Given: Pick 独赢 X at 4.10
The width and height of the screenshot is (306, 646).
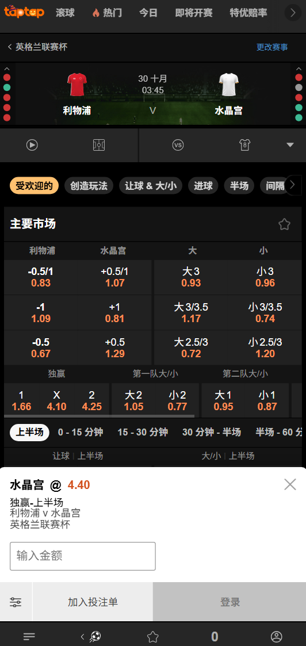Looking at the screenshot, I should pos(56,401).
